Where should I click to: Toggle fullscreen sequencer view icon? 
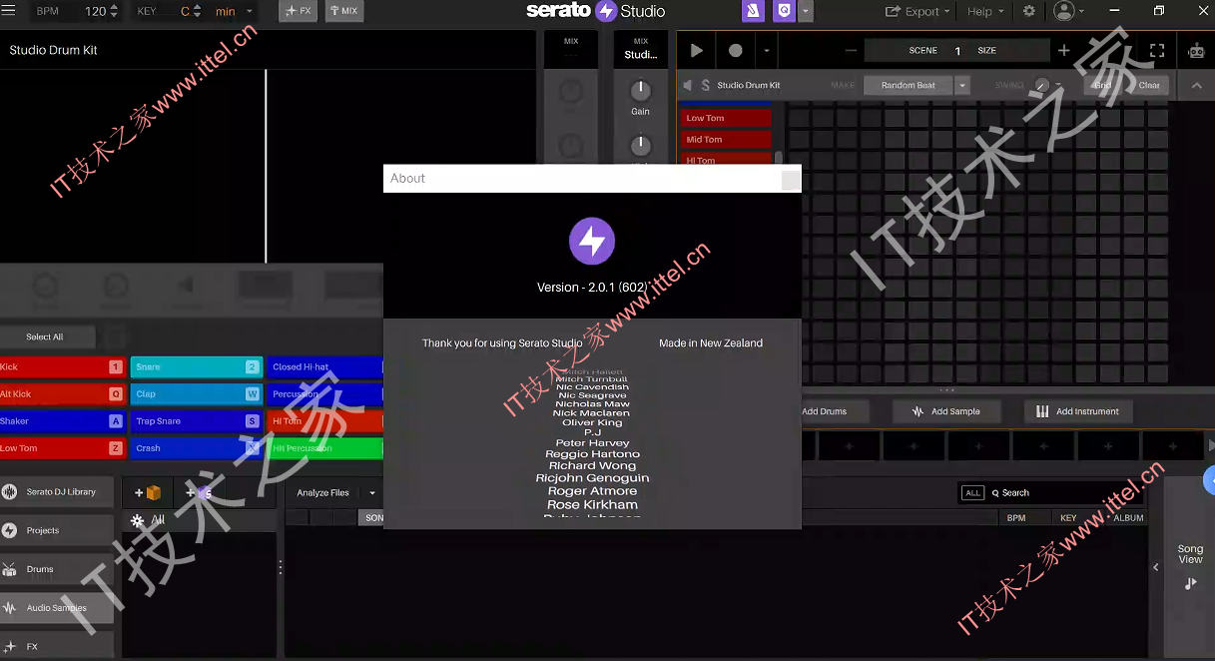pos(1157,50)
